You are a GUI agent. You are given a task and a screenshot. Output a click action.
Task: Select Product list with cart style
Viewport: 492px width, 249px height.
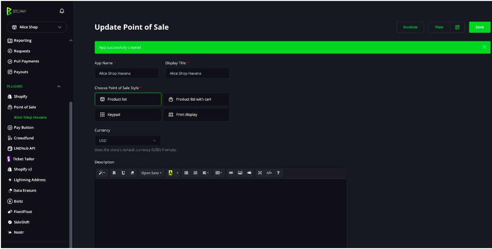[197, 99]
